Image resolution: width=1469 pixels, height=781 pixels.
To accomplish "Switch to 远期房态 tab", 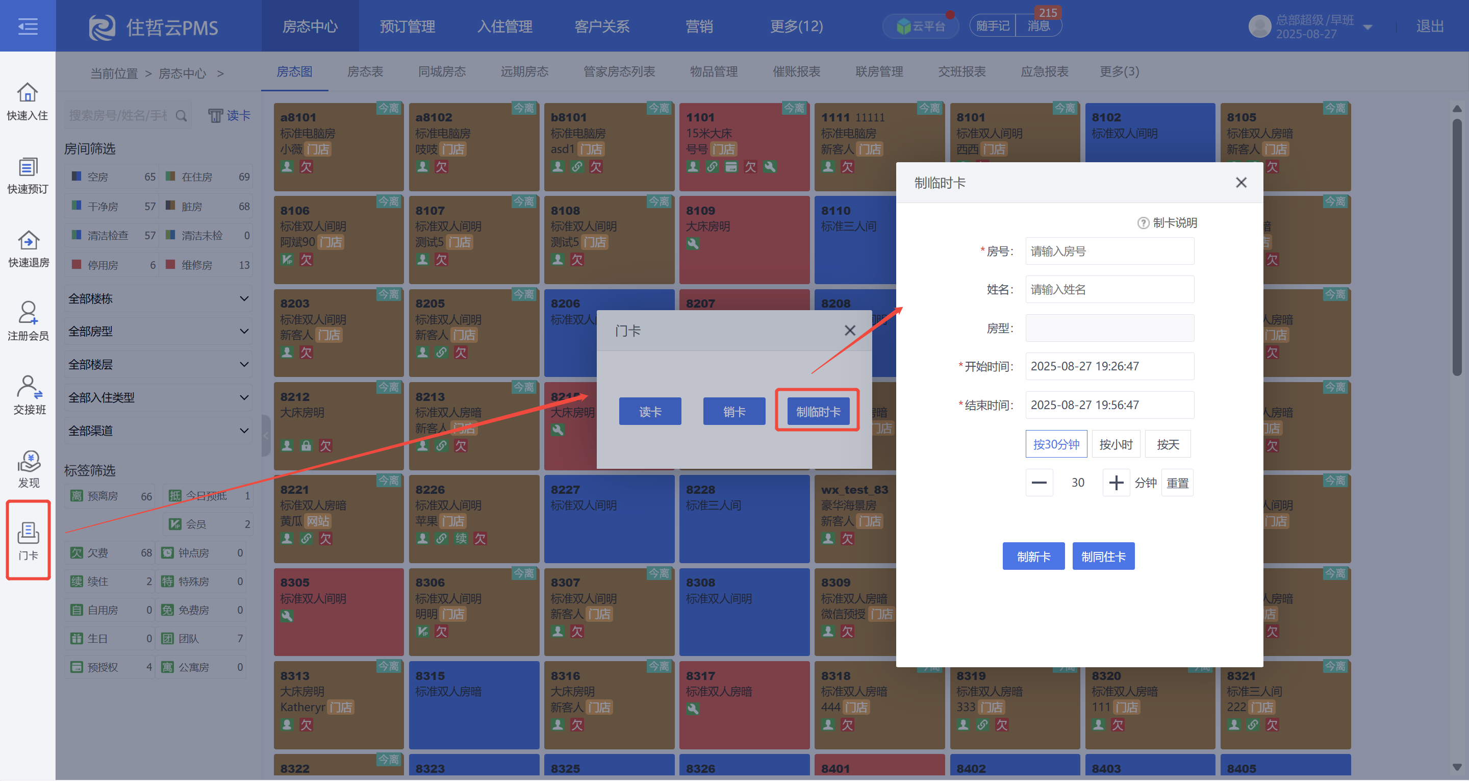I will pyautogui.click(x=524, y=71).
